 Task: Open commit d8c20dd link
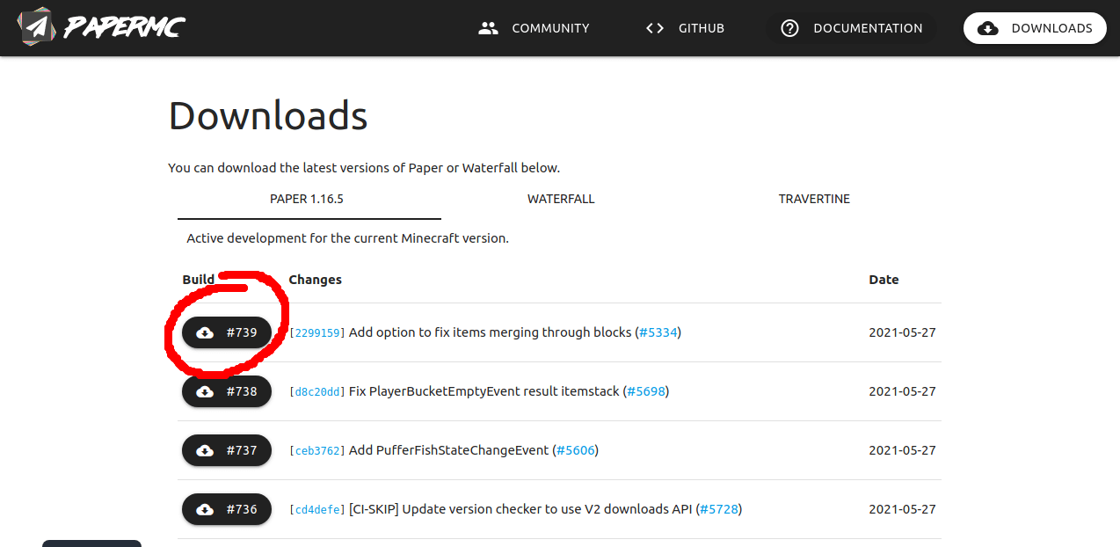point(317,392)
